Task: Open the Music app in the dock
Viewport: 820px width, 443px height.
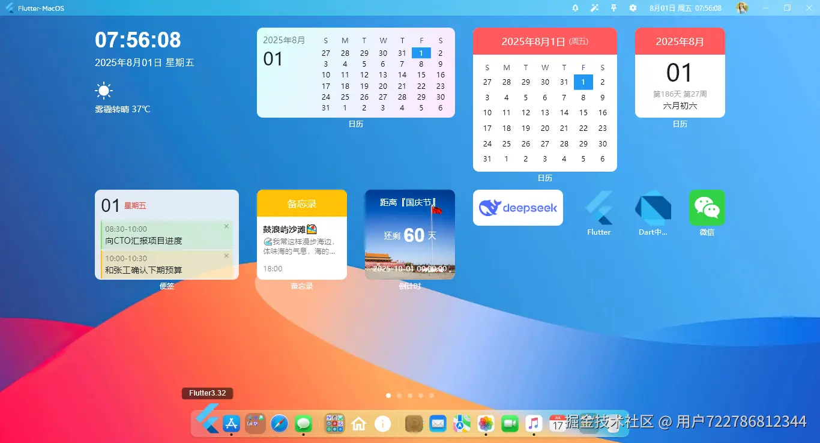Action: tap(534, 423)
